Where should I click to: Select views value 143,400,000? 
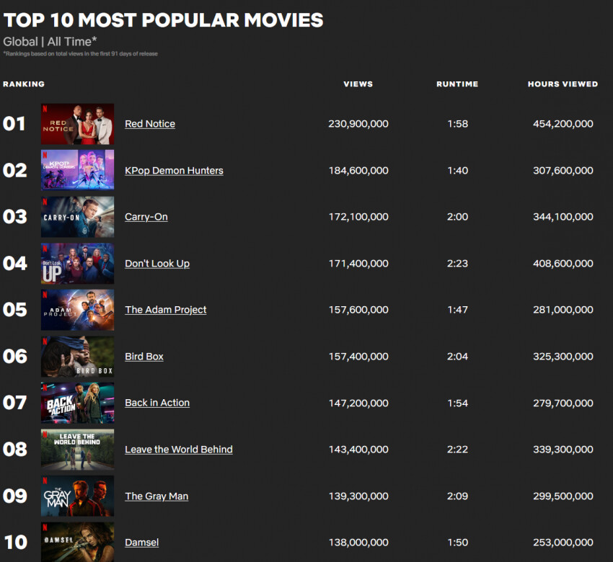(x=358, y=450)
